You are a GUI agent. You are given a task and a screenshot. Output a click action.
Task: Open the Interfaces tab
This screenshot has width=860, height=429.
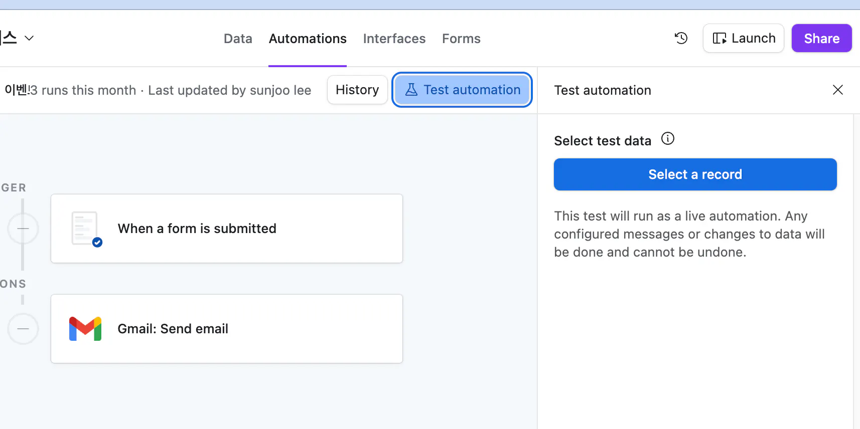pyautogui.click(x=394, y=39)
